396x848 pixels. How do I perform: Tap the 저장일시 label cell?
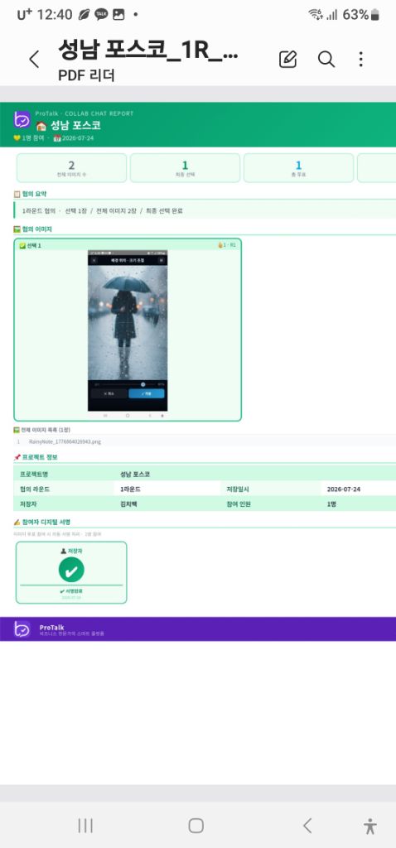(238, 489)
